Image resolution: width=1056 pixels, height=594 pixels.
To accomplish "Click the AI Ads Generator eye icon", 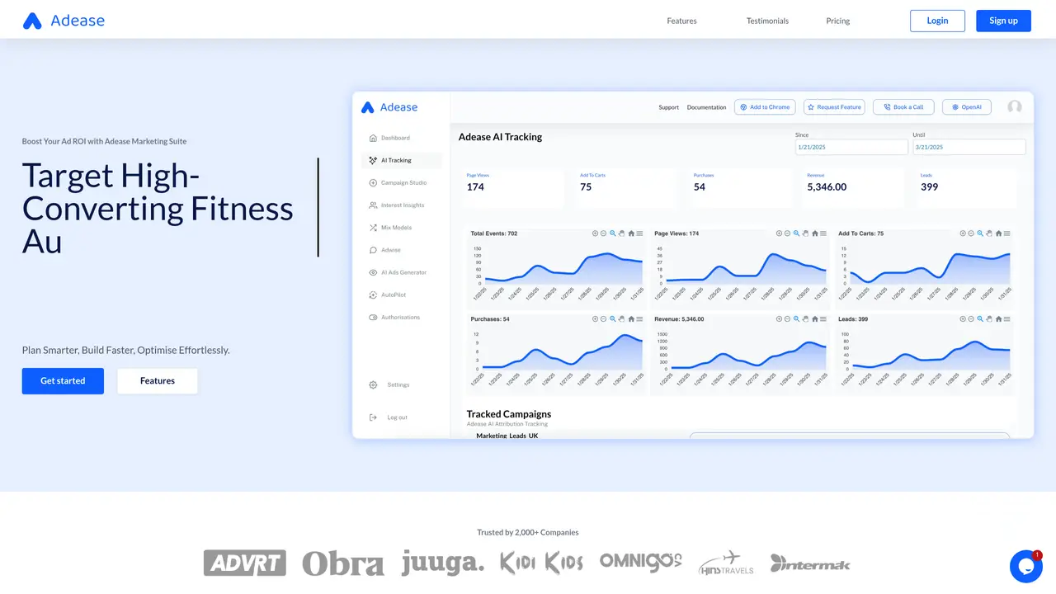I will pyautogui.click(x=373, y=272).
